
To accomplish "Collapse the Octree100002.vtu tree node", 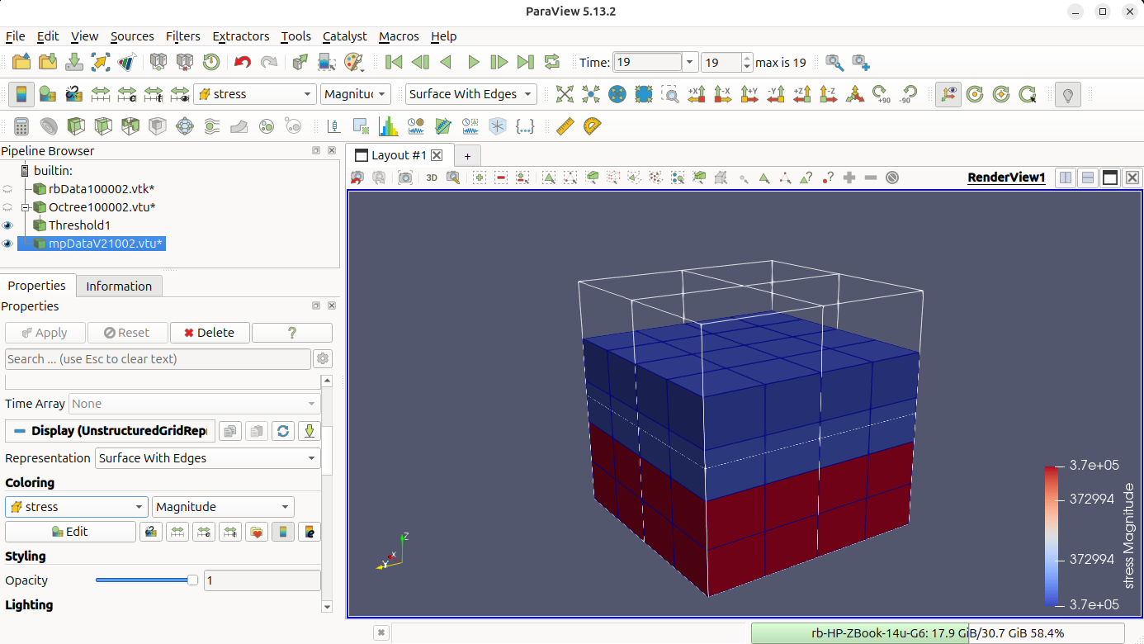I will [x=26, y=207].
